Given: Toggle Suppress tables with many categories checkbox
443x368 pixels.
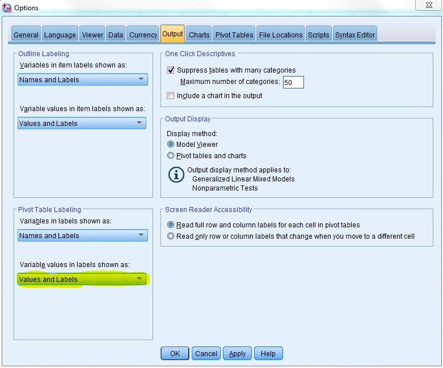Looking at the screenshot, I should pos(171,70).
